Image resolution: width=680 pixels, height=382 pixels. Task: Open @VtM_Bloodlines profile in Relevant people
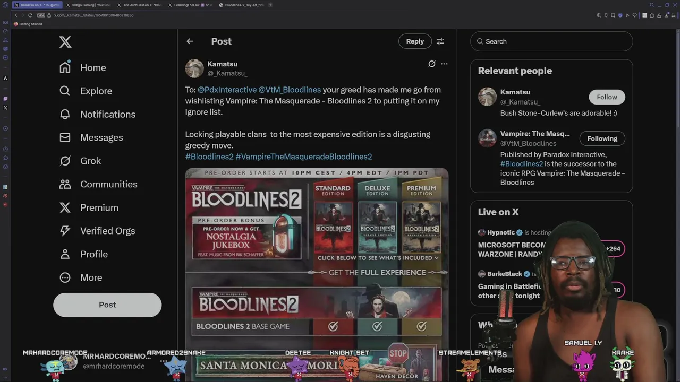(529, 143)
